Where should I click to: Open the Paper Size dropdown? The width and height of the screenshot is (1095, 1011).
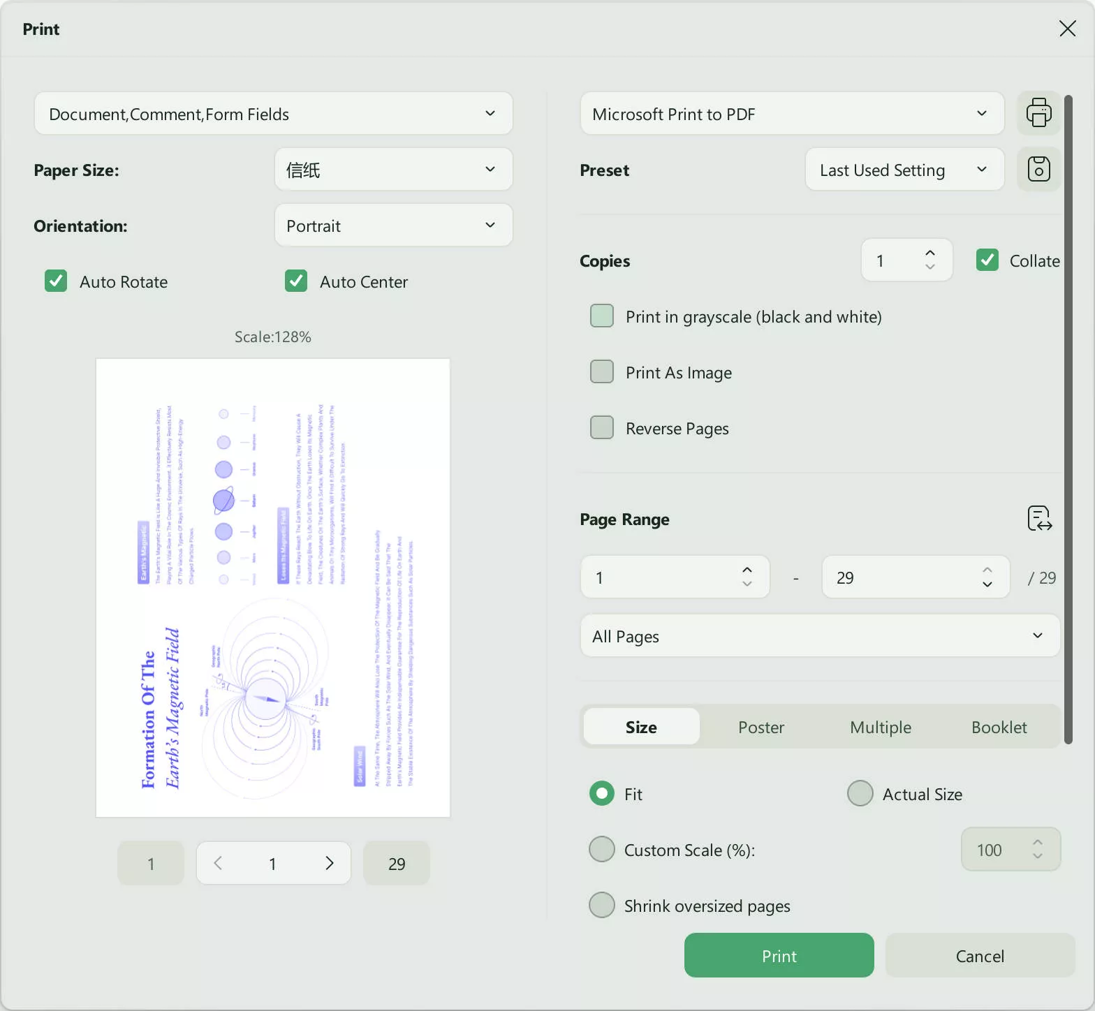point(393,170)
